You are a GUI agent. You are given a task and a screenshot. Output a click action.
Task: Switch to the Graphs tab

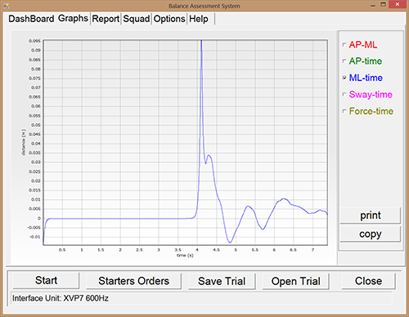(73, 18)
